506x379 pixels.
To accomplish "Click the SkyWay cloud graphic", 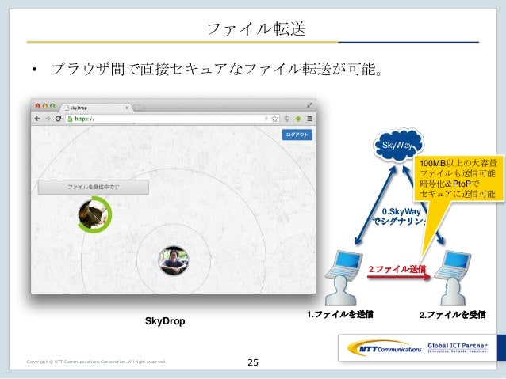I will point(398,146).
